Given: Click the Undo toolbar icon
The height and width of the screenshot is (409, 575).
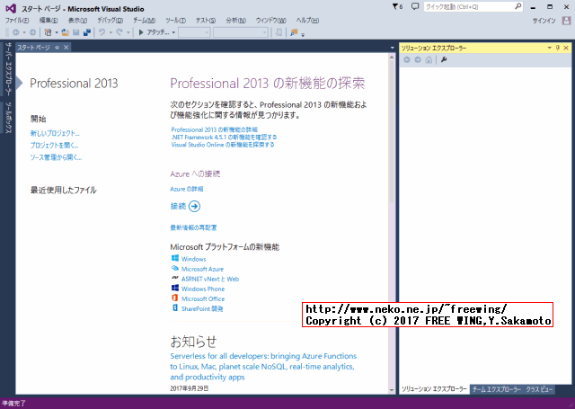Looking at the screenshot, I should pos(102,32).
